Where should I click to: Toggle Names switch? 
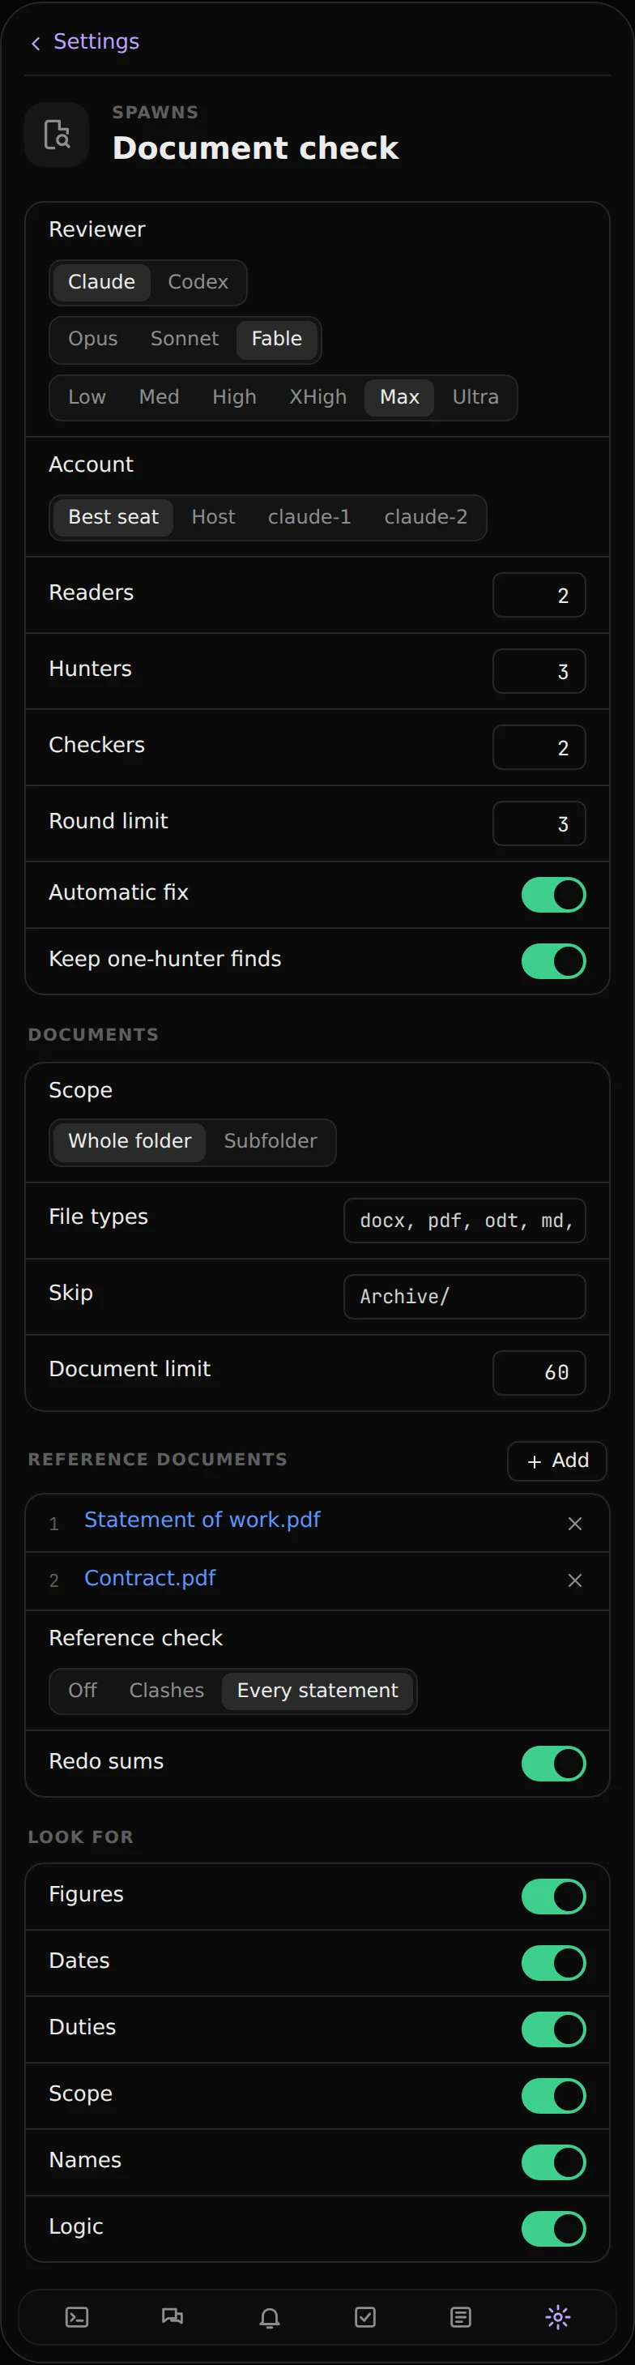554,2163
